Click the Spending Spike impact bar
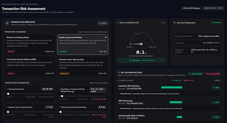This screenshot has width=227, height=123. click(x=179, y=117)
